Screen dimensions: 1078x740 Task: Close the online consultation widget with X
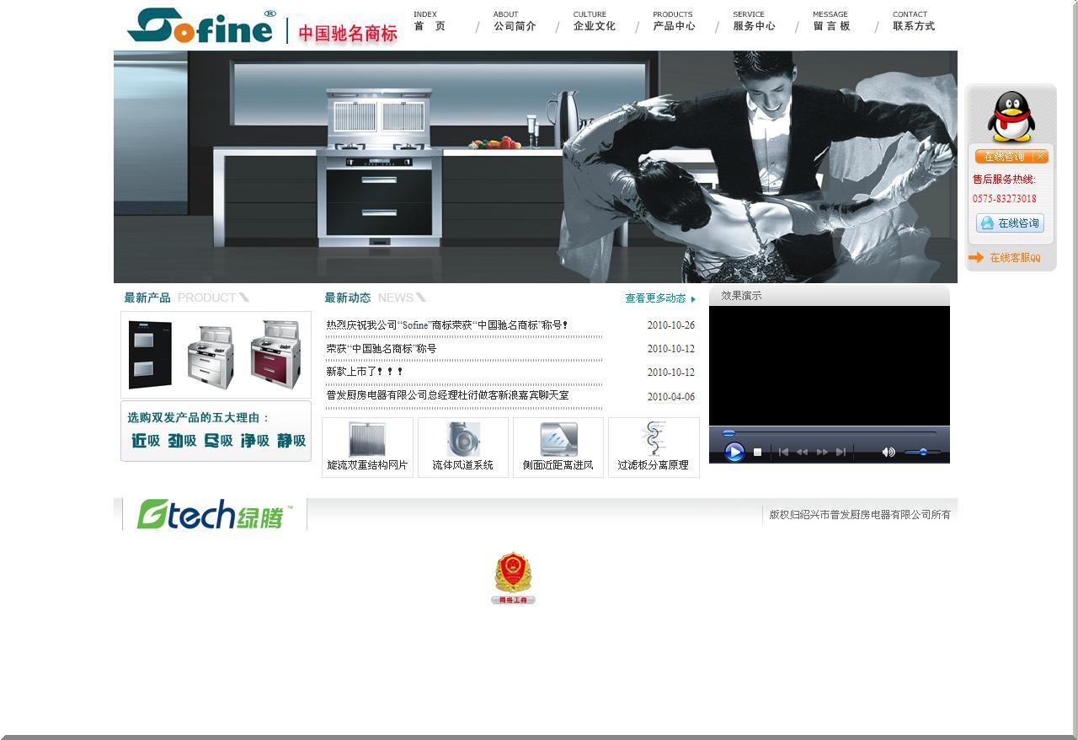(1041, 157)
